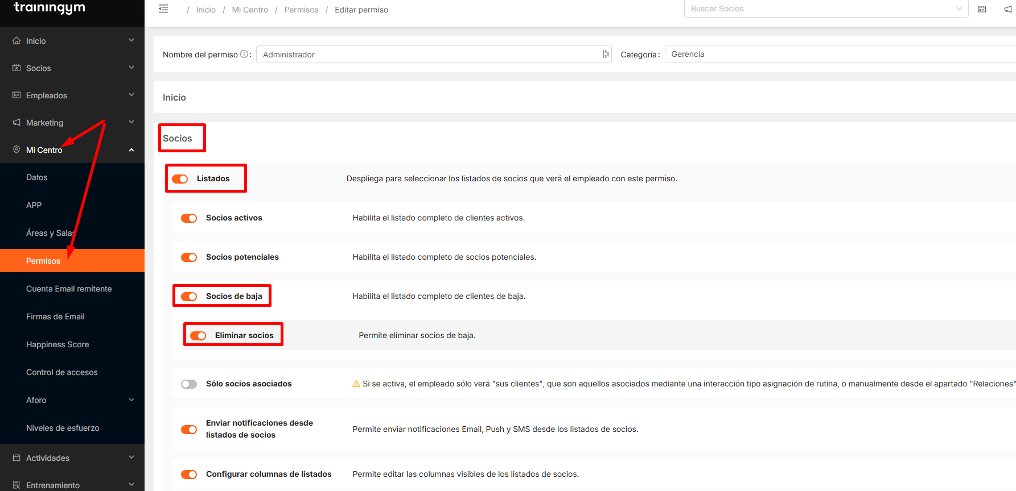Go to Permisos breadcrumb link

coord(301,10)
